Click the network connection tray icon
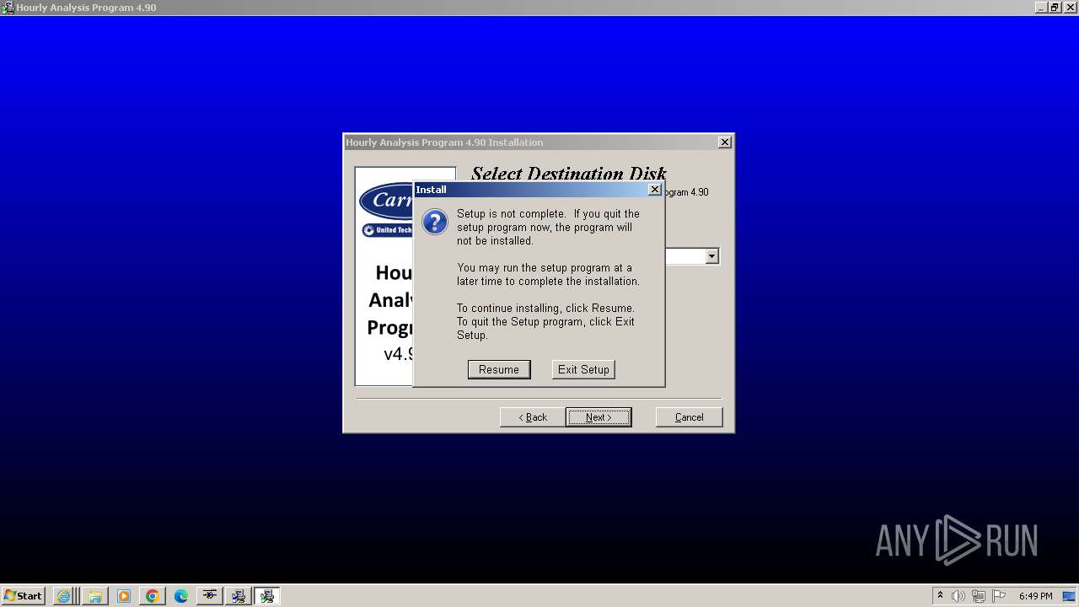Screen dimensions: 1079x607 979,596
